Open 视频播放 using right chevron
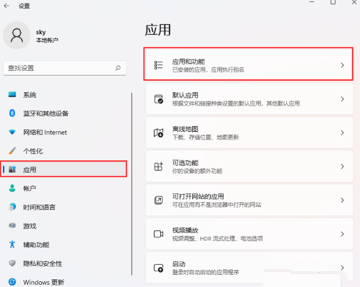This screenshot has height=287, width=360. point(343,234)
